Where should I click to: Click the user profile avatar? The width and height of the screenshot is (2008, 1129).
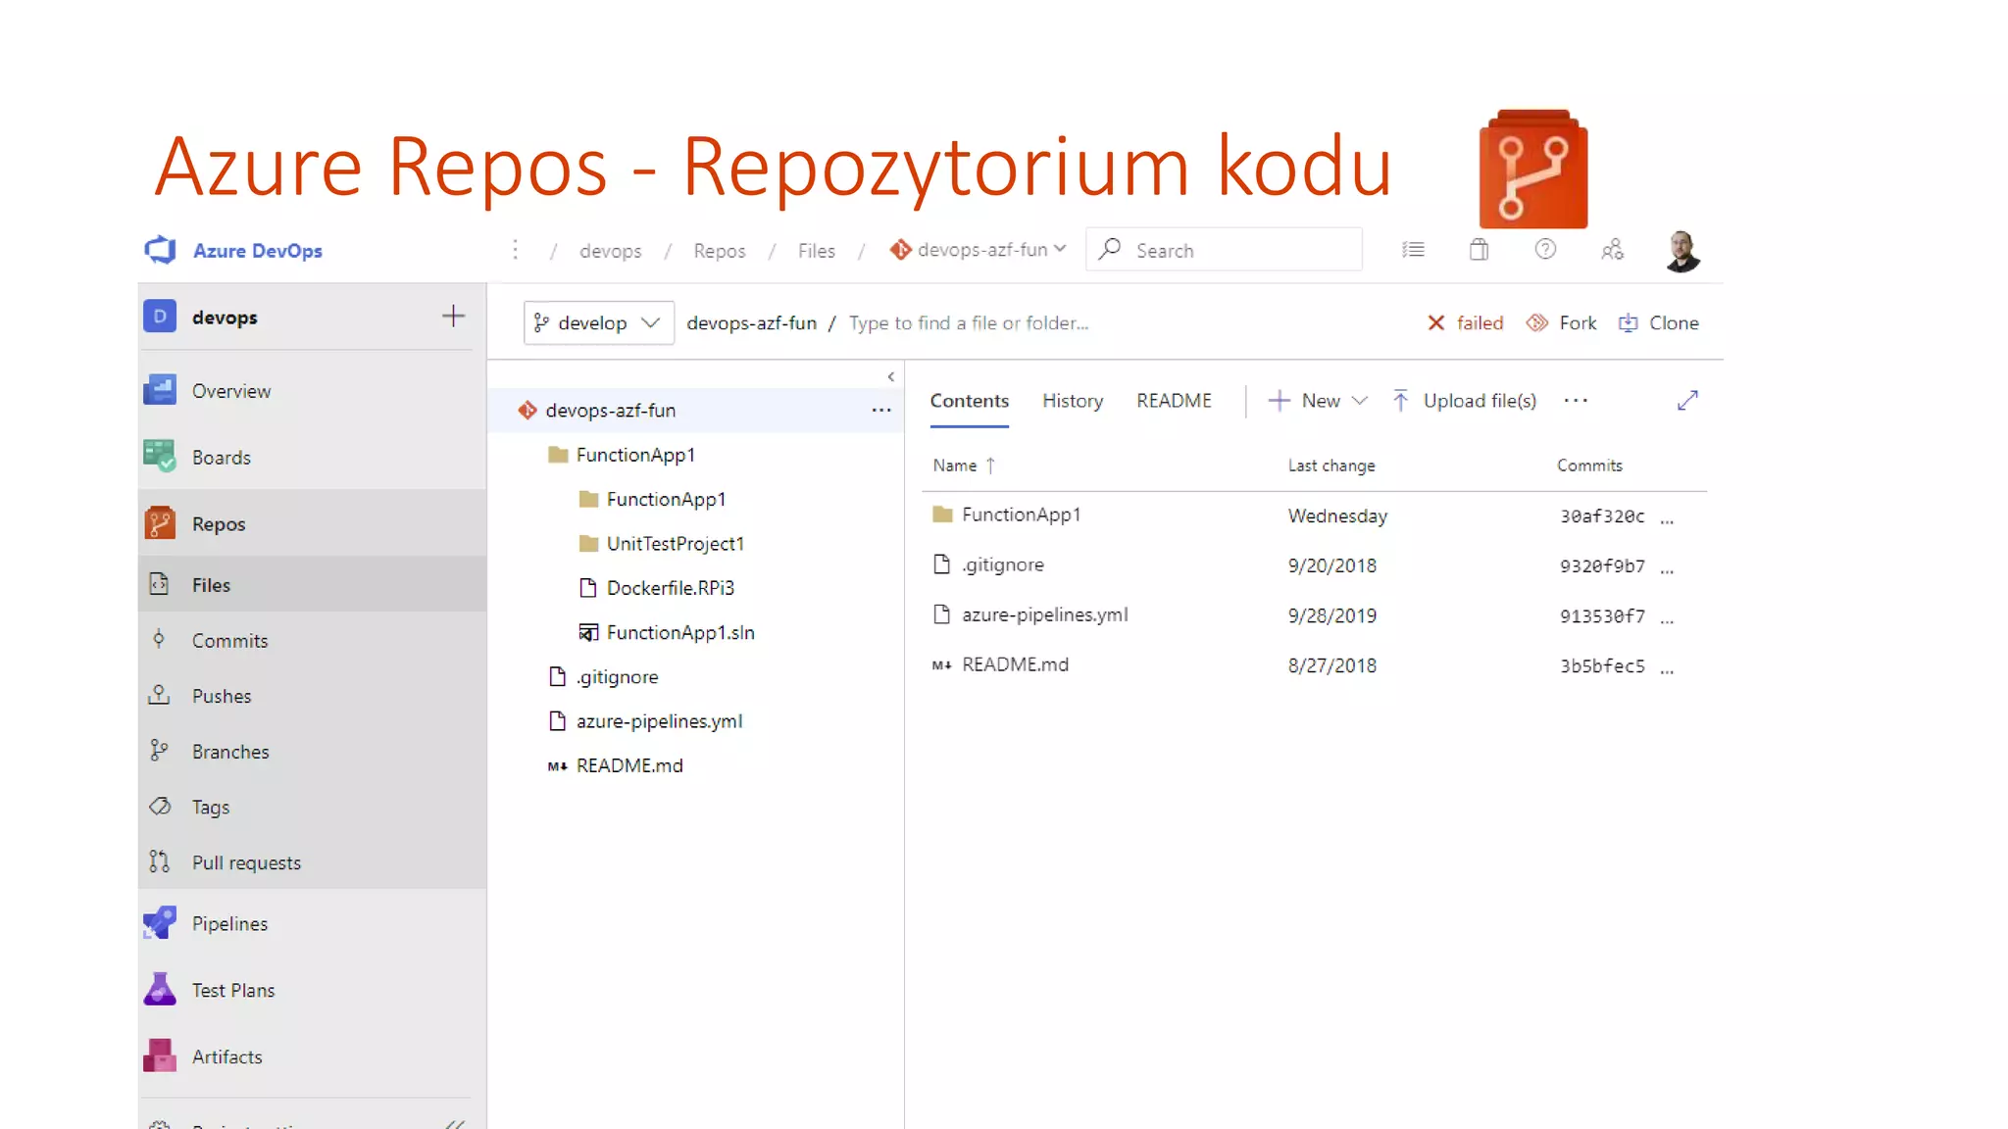pyautogui.click(x=1682, y=251)
